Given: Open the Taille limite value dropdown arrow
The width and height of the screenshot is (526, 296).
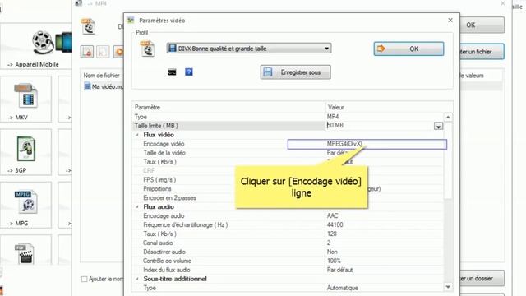Looking at the screenshot, I should [x=438, y=126].
